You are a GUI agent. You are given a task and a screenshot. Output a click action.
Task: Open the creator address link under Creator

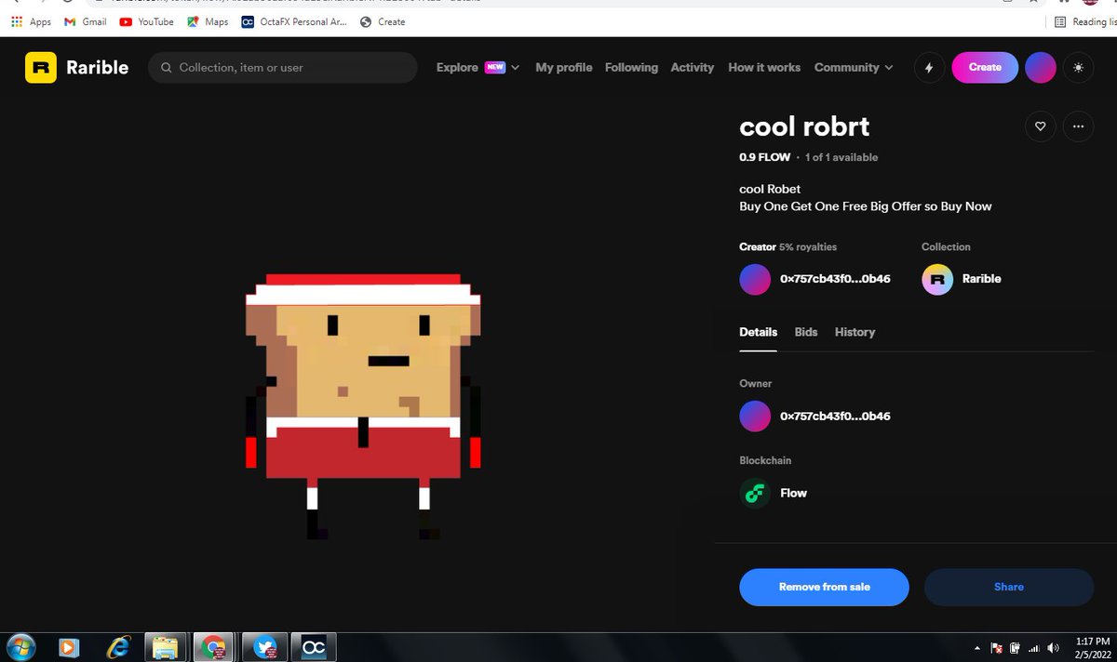coord(835,279)
